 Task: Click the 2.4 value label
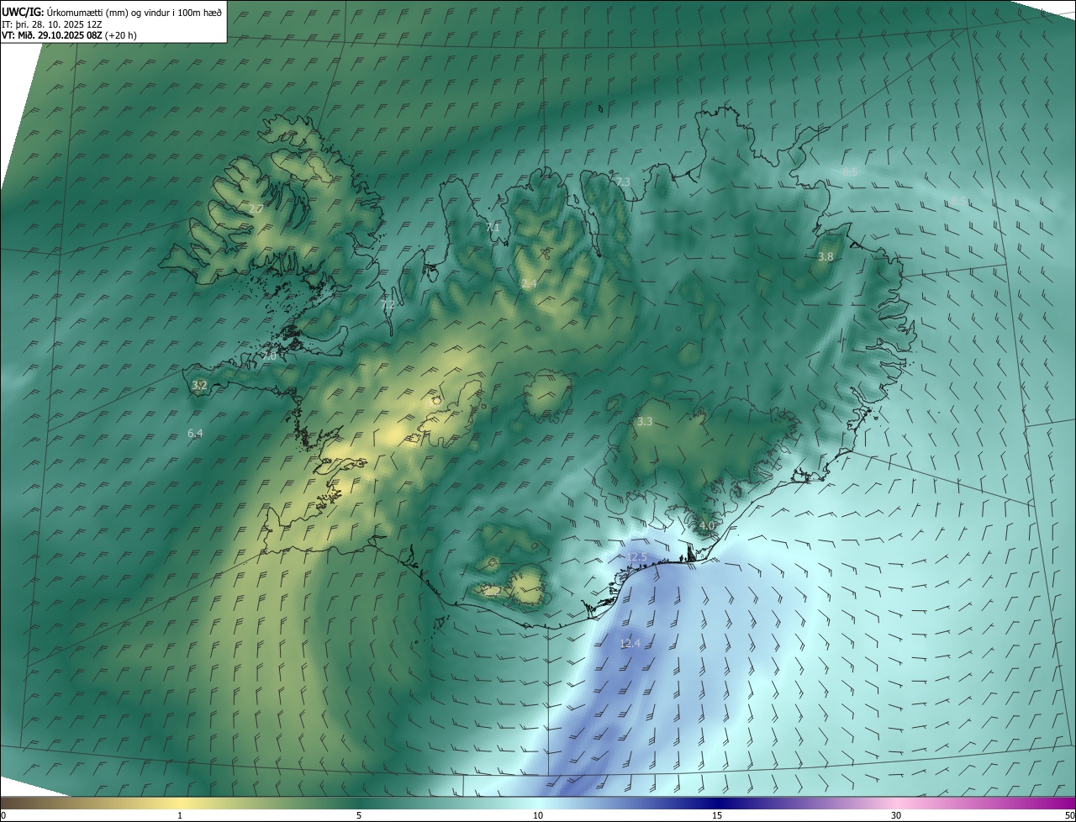pos(529,284)
